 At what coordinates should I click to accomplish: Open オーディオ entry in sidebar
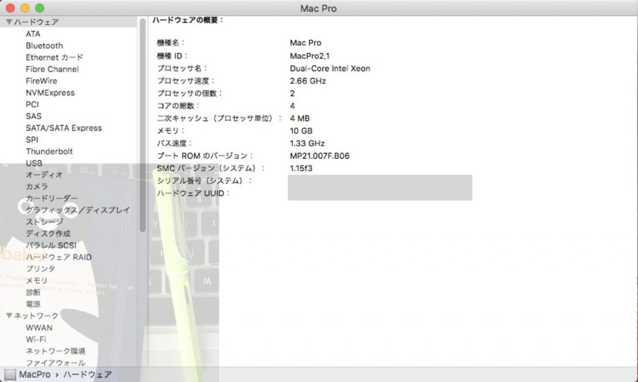(44, 175)
